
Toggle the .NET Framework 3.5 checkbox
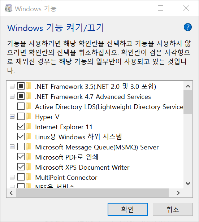(x=21, y=86)
